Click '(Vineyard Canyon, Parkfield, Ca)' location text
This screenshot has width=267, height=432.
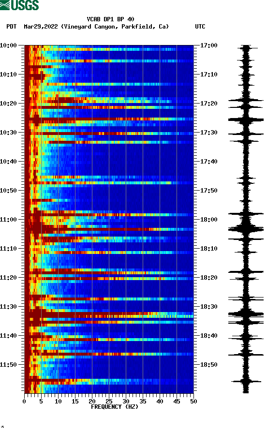115,27
